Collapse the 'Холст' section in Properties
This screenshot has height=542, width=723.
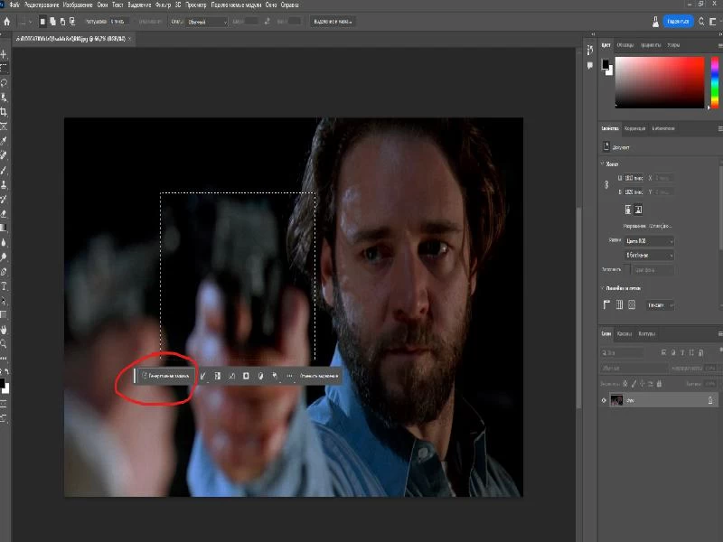[x=603, y=164]
